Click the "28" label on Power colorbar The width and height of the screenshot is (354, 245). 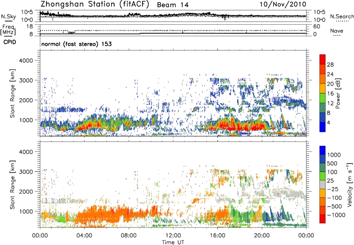(x=330, y=65)
